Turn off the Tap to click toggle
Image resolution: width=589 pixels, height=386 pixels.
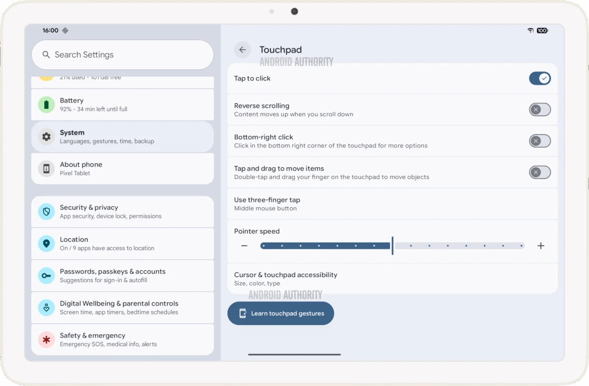pyautogui.click(x=540, y=79)
